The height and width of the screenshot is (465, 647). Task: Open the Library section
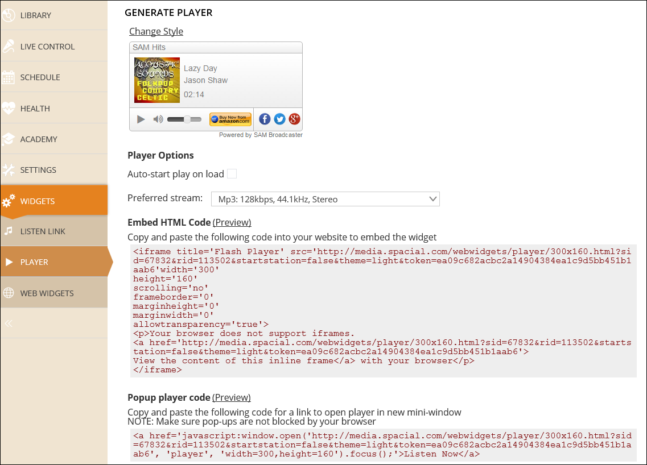point(54,15)
